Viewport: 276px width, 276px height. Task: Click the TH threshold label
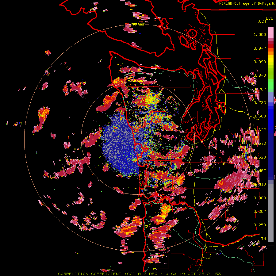(263, 239)
